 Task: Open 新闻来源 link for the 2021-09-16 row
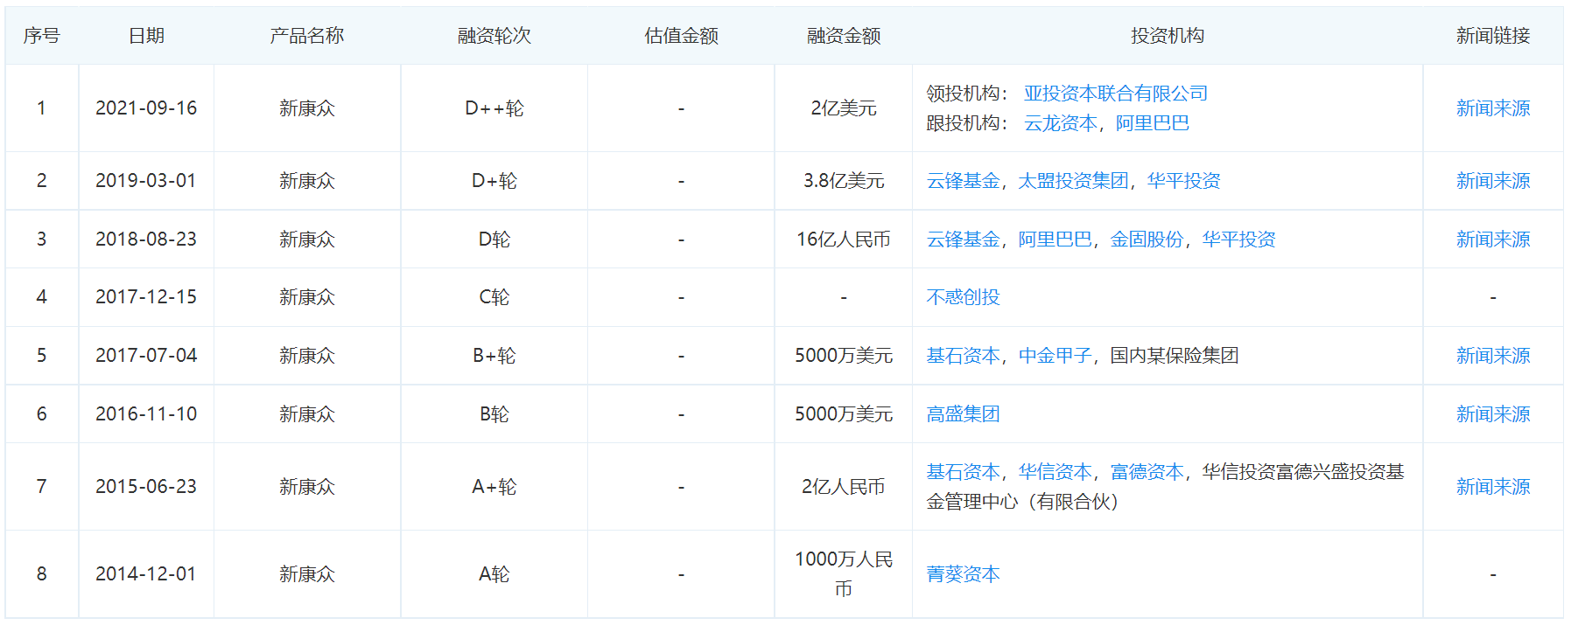pyautogui.click(x=1492, y=108)
